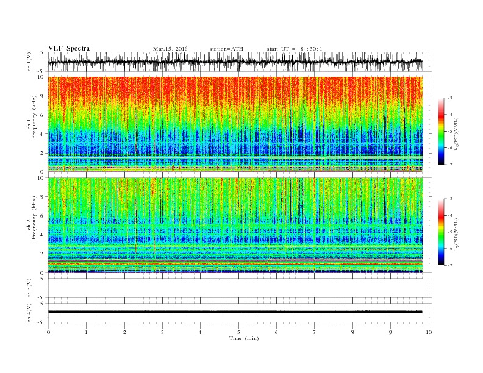Screen dimensions: 483x373
Task: Click the lower PSD color scale bar
Action: [x=442, y=232]
